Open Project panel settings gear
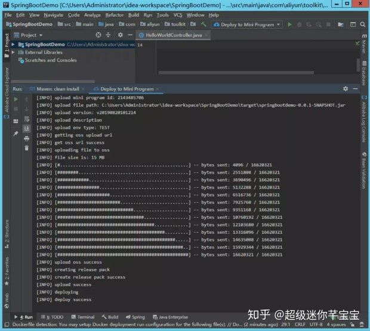Image resolution: width=370 pixels, height=331 pixels. [121, 35]
